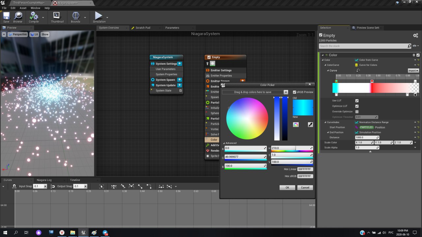Screen dimensions: 422x237
Task: Open the Window menu
Action: 35,8
